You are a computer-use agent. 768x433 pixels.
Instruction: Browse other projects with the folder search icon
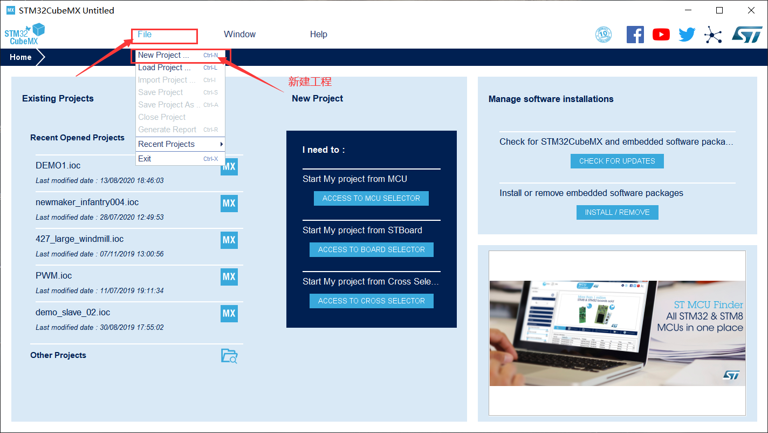(x=229, y=356)
